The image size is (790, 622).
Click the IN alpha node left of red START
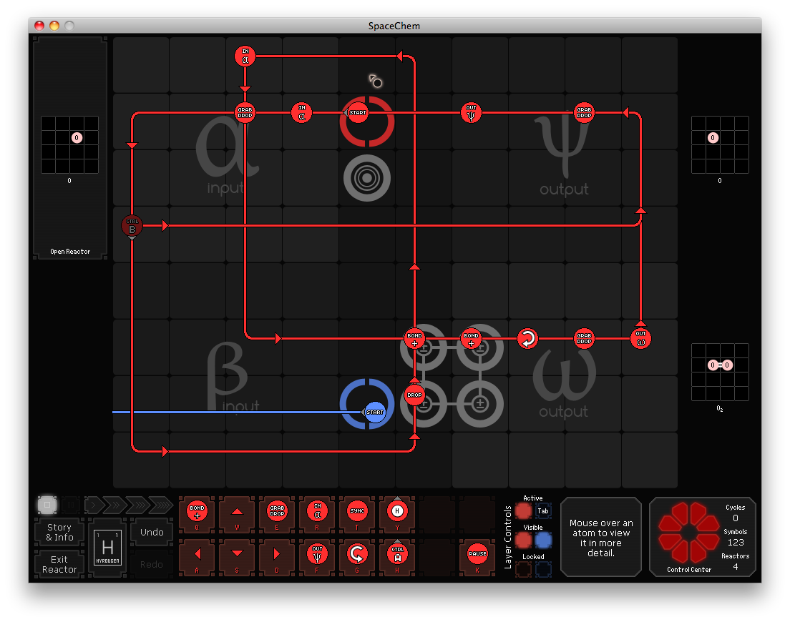pyautogui.click(x=301, y=113)
